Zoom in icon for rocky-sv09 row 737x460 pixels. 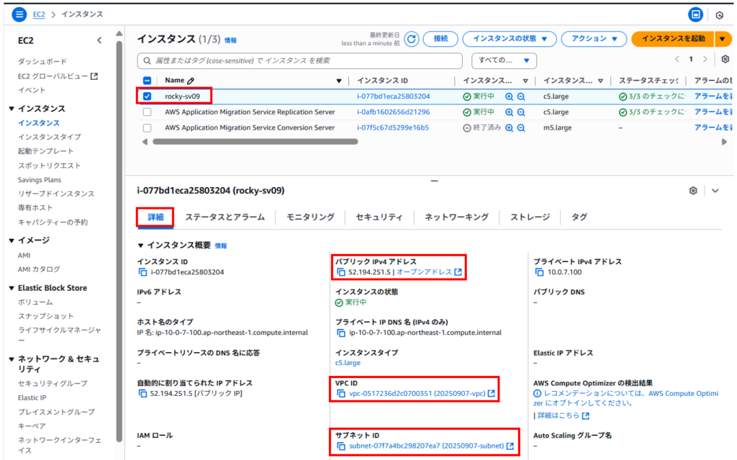tap(509, 96)
